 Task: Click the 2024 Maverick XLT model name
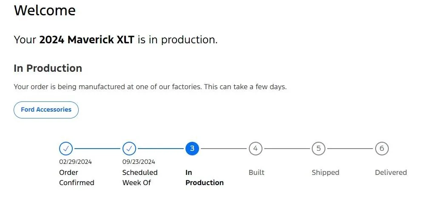[87, 40]
